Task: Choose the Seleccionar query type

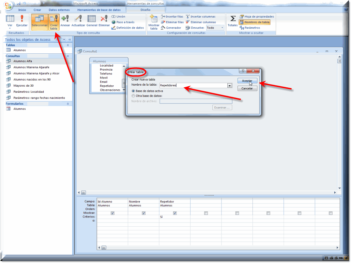Action: click(x=40, y=22)
